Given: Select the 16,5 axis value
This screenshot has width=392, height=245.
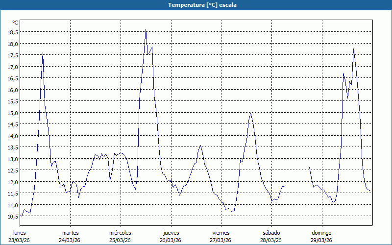Looking at the screenshot, I should pos(13,78).
